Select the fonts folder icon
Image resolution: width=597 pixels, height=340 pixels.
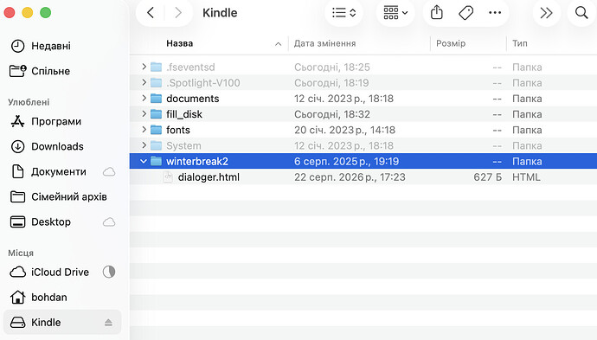156,131
